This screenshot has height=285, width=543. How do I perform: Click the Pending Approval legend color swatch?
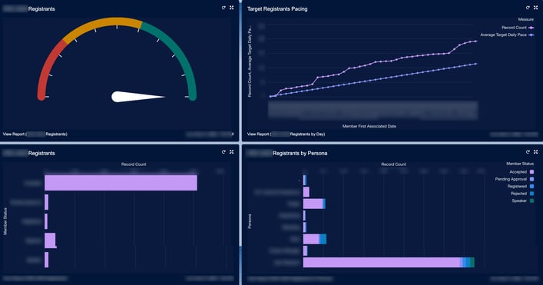click(x=532, y=179)
